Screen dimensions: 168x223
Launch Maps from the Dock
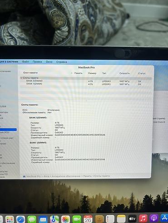click(54, 219)
